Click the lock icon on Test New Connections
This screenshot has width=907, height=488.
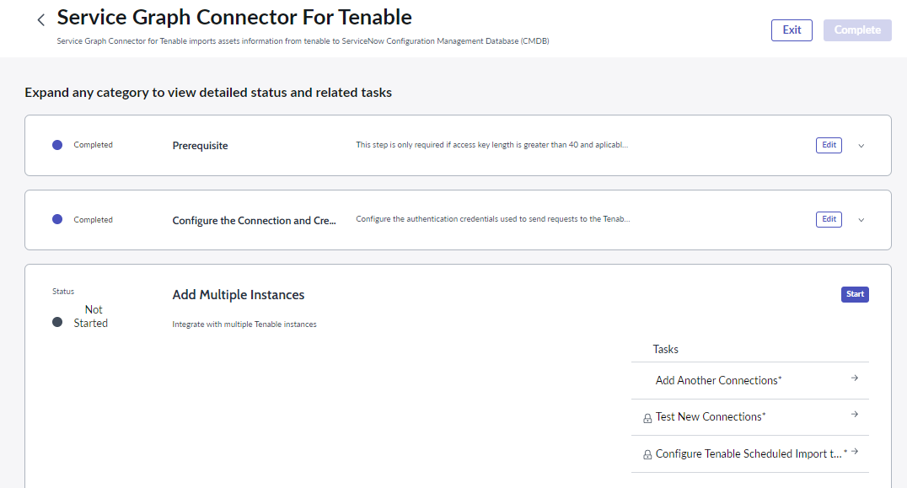coord(647,418)
